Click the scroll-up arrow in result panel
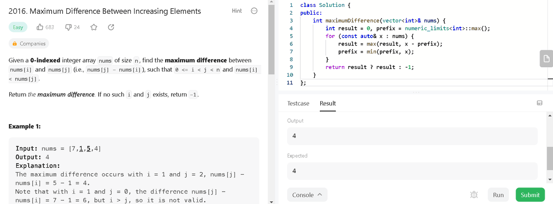Screen dimensions: 553x204 click(549, 115)
